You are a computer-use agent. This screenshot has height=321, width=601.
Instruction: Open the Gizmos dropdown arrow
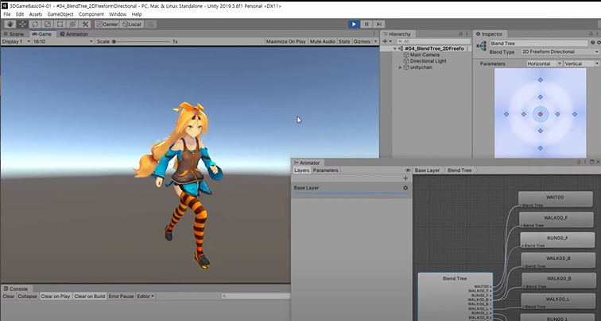pyautogui.click(x=375, y=41)
